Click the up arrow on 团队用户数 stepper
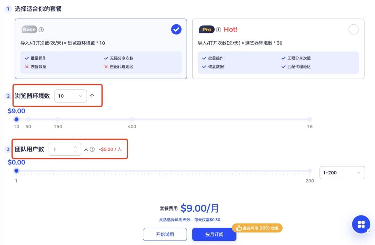 [x=76, y=147]
